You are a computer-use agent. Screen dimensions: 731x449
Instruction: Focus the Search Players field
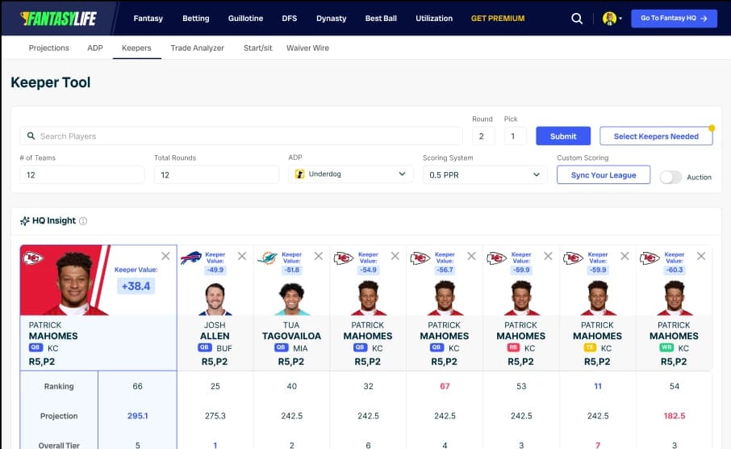coord(241,136)
